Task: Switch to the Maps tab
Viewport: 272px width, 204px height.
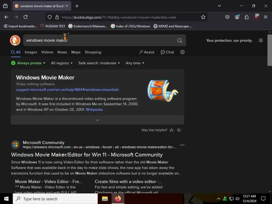Action: click(76, 52)
